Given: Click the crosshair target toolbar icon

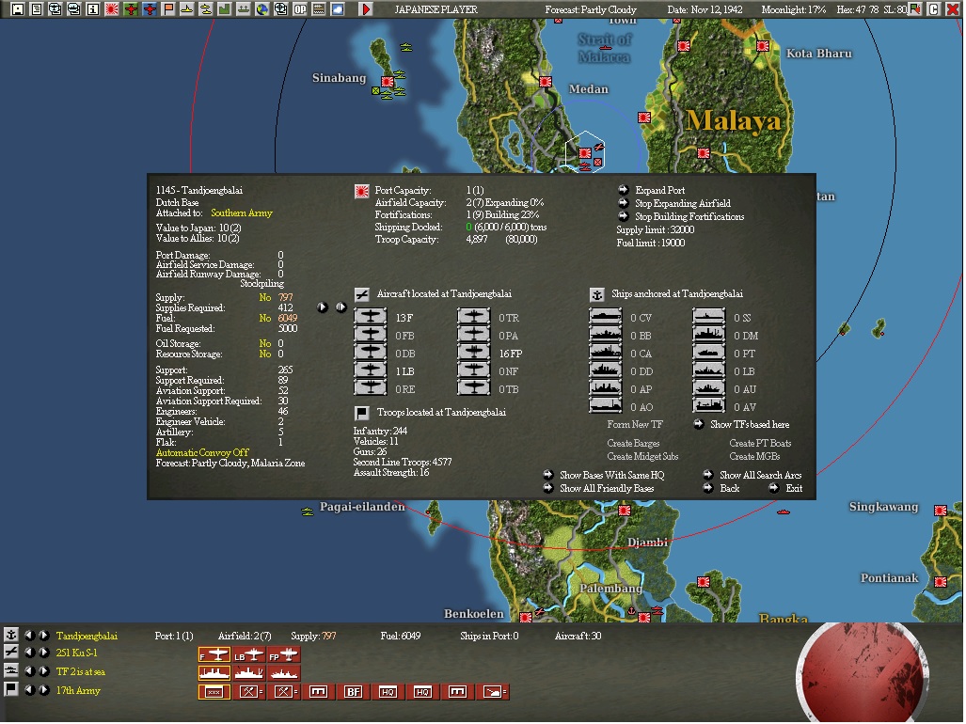Looking at the screenshot, I should pyautogui.click(x=281, y=9).
